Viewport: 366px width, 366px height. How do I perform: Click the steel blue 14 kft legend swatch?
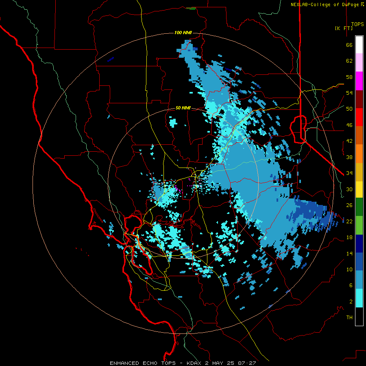click(x=359, y=280)
